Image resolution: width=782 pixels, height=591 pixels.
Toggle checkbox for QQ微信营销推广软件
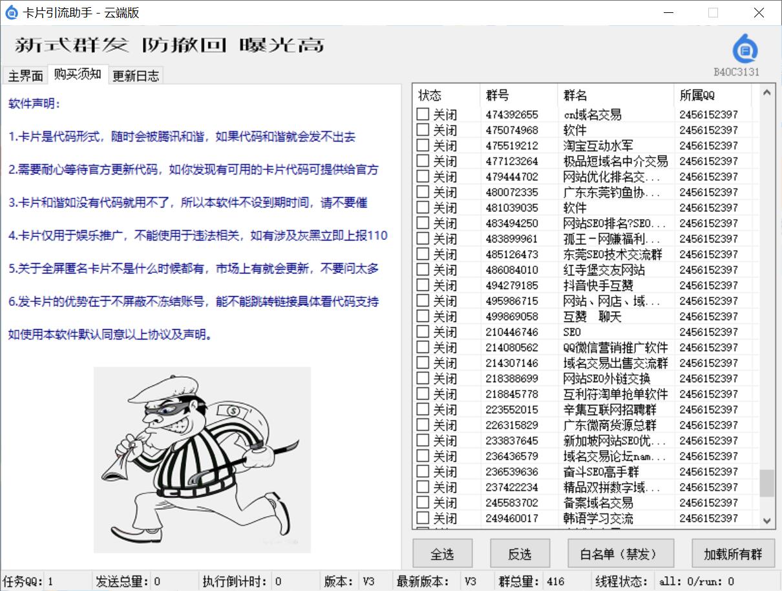coord(423,347)
